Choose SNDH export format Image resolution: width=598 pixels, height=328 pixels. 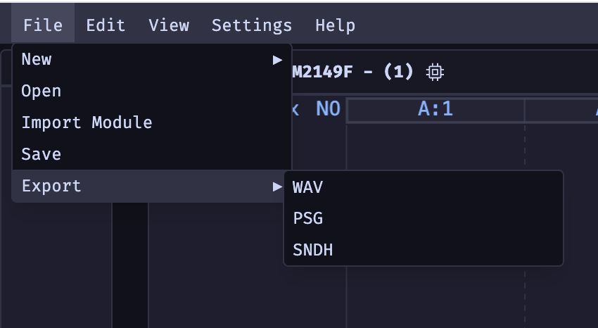(424, 250)
